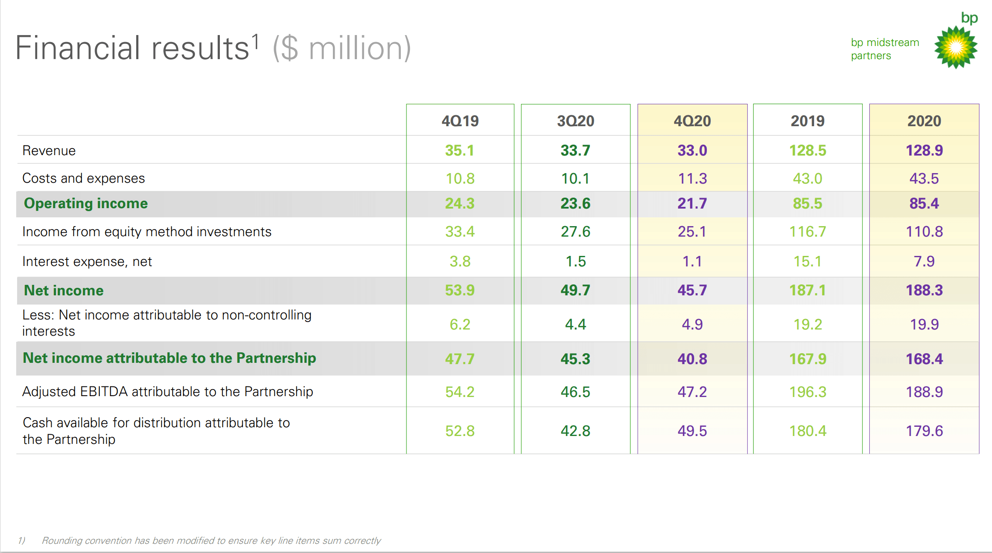
Task: Click the 'Less: Net income attributable to non-controlling interests' label
Action: [167, 323]
